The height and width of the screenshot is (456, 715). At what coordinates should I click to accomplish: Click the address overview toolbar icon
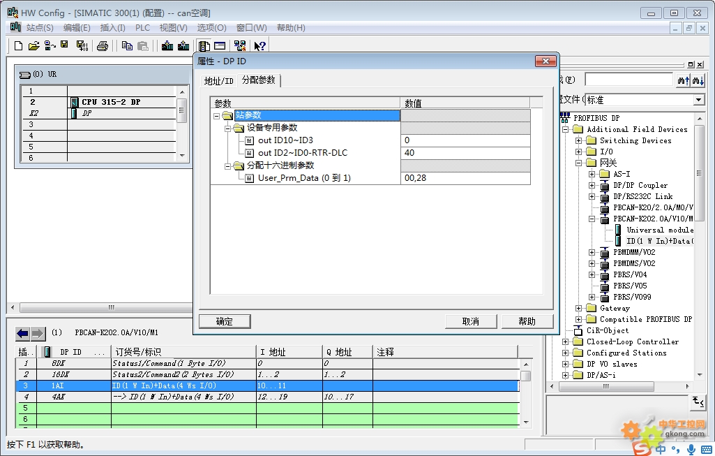pos(220,45)
